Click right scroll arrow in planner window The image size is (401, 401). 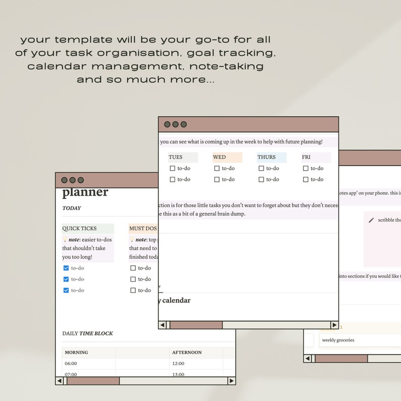click(231, 381)
